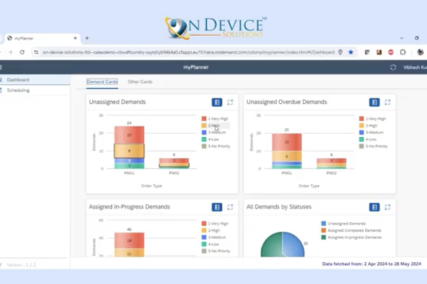Screen dimensions: 427x284
Task: Open table view for Unassigned Demands card
Action: pos(217,102)
